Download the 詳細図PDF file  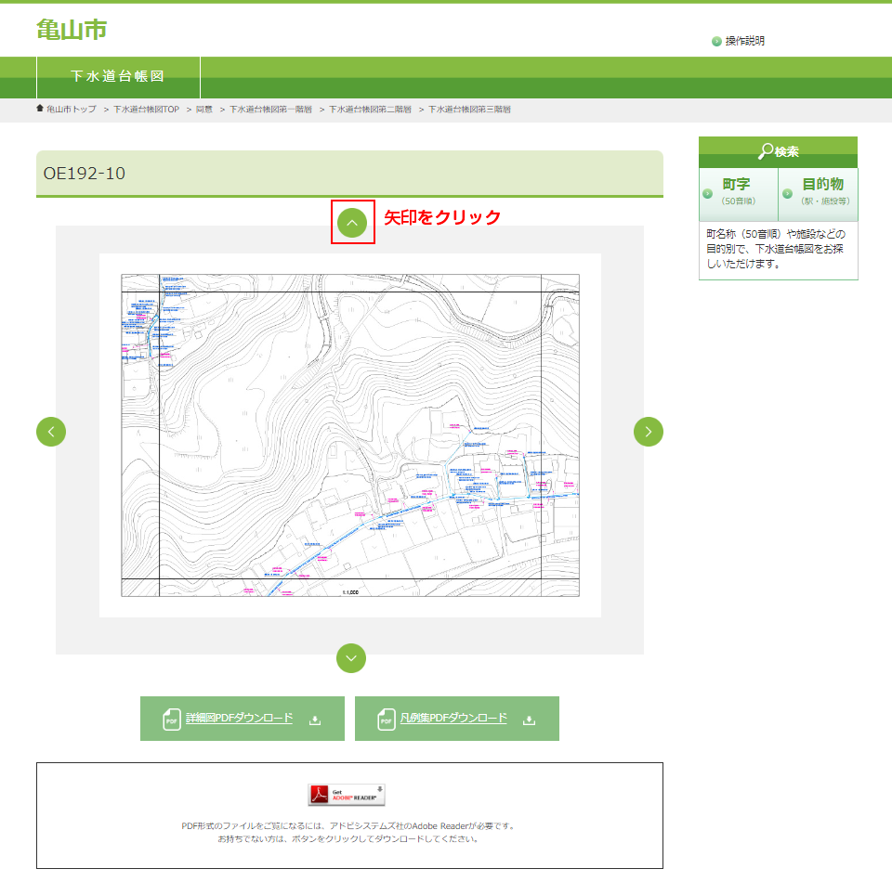tap(242, 719)
